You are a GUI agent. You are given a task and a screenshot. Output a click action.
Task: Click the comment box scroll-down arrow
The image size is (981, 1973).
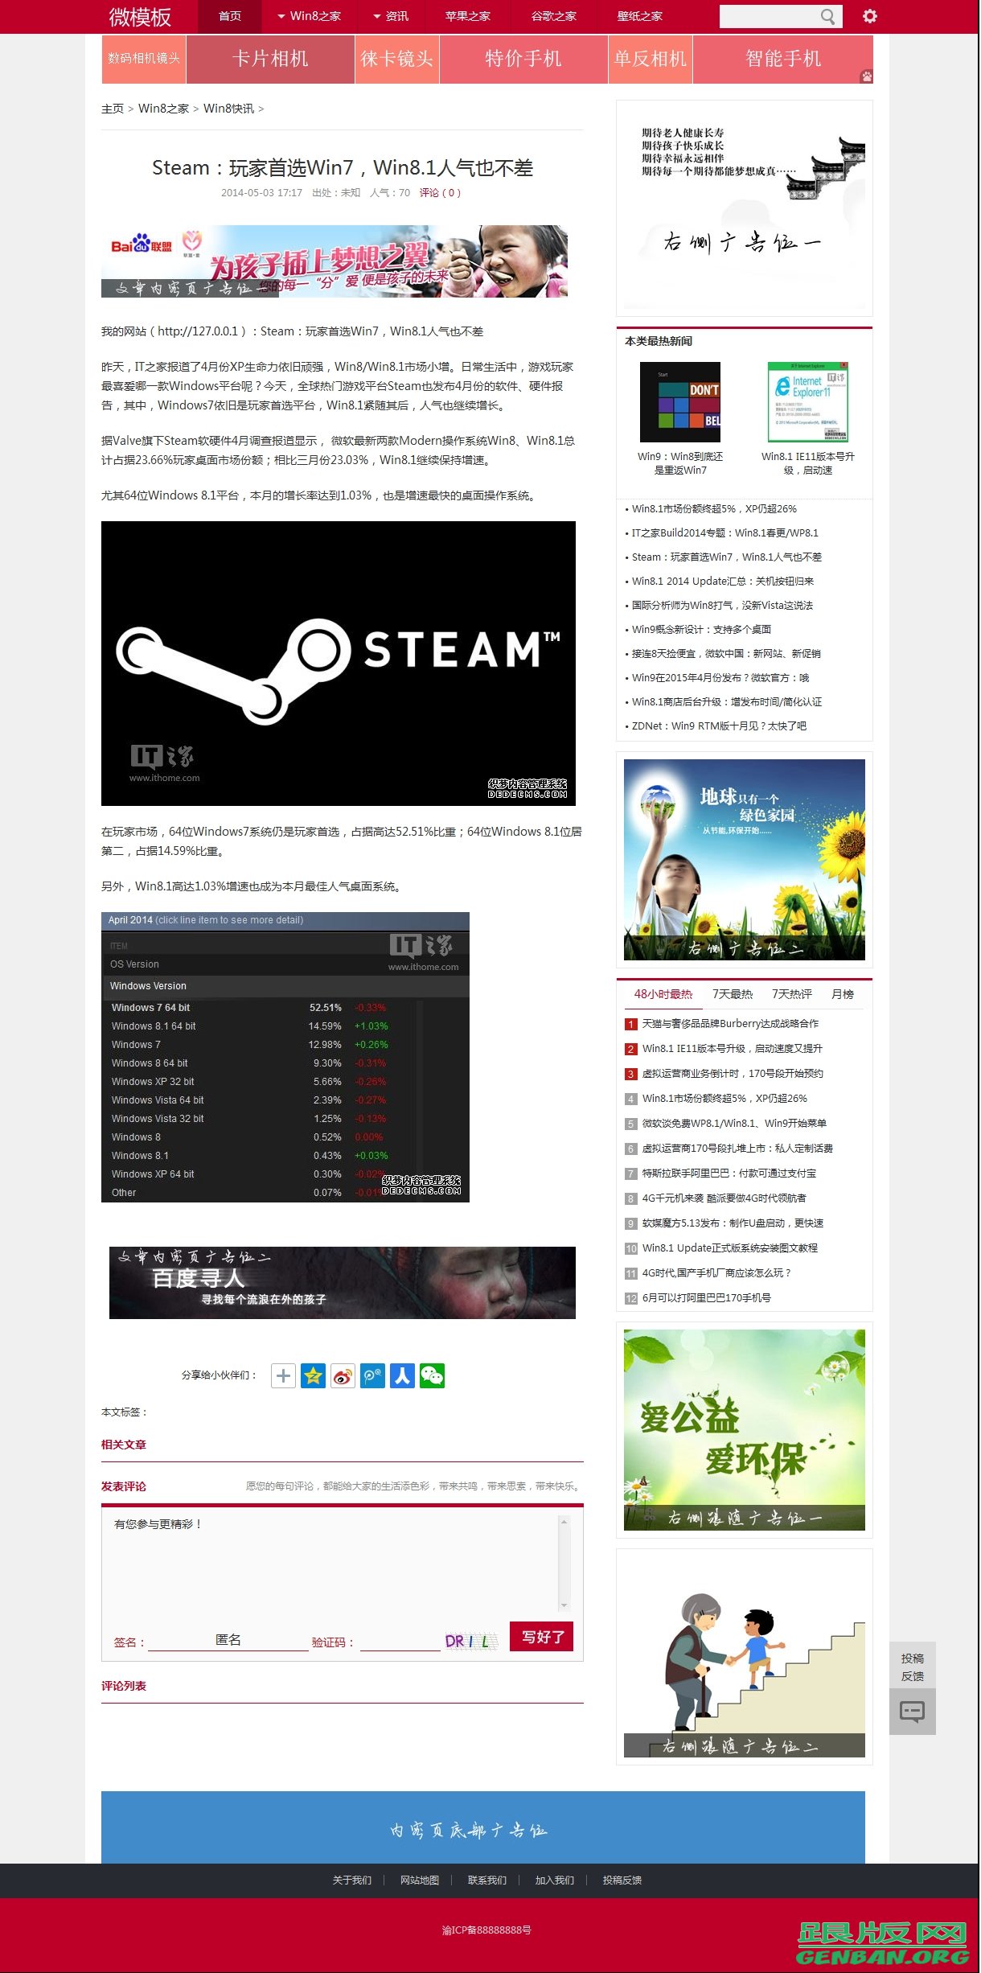[564, 1605]
